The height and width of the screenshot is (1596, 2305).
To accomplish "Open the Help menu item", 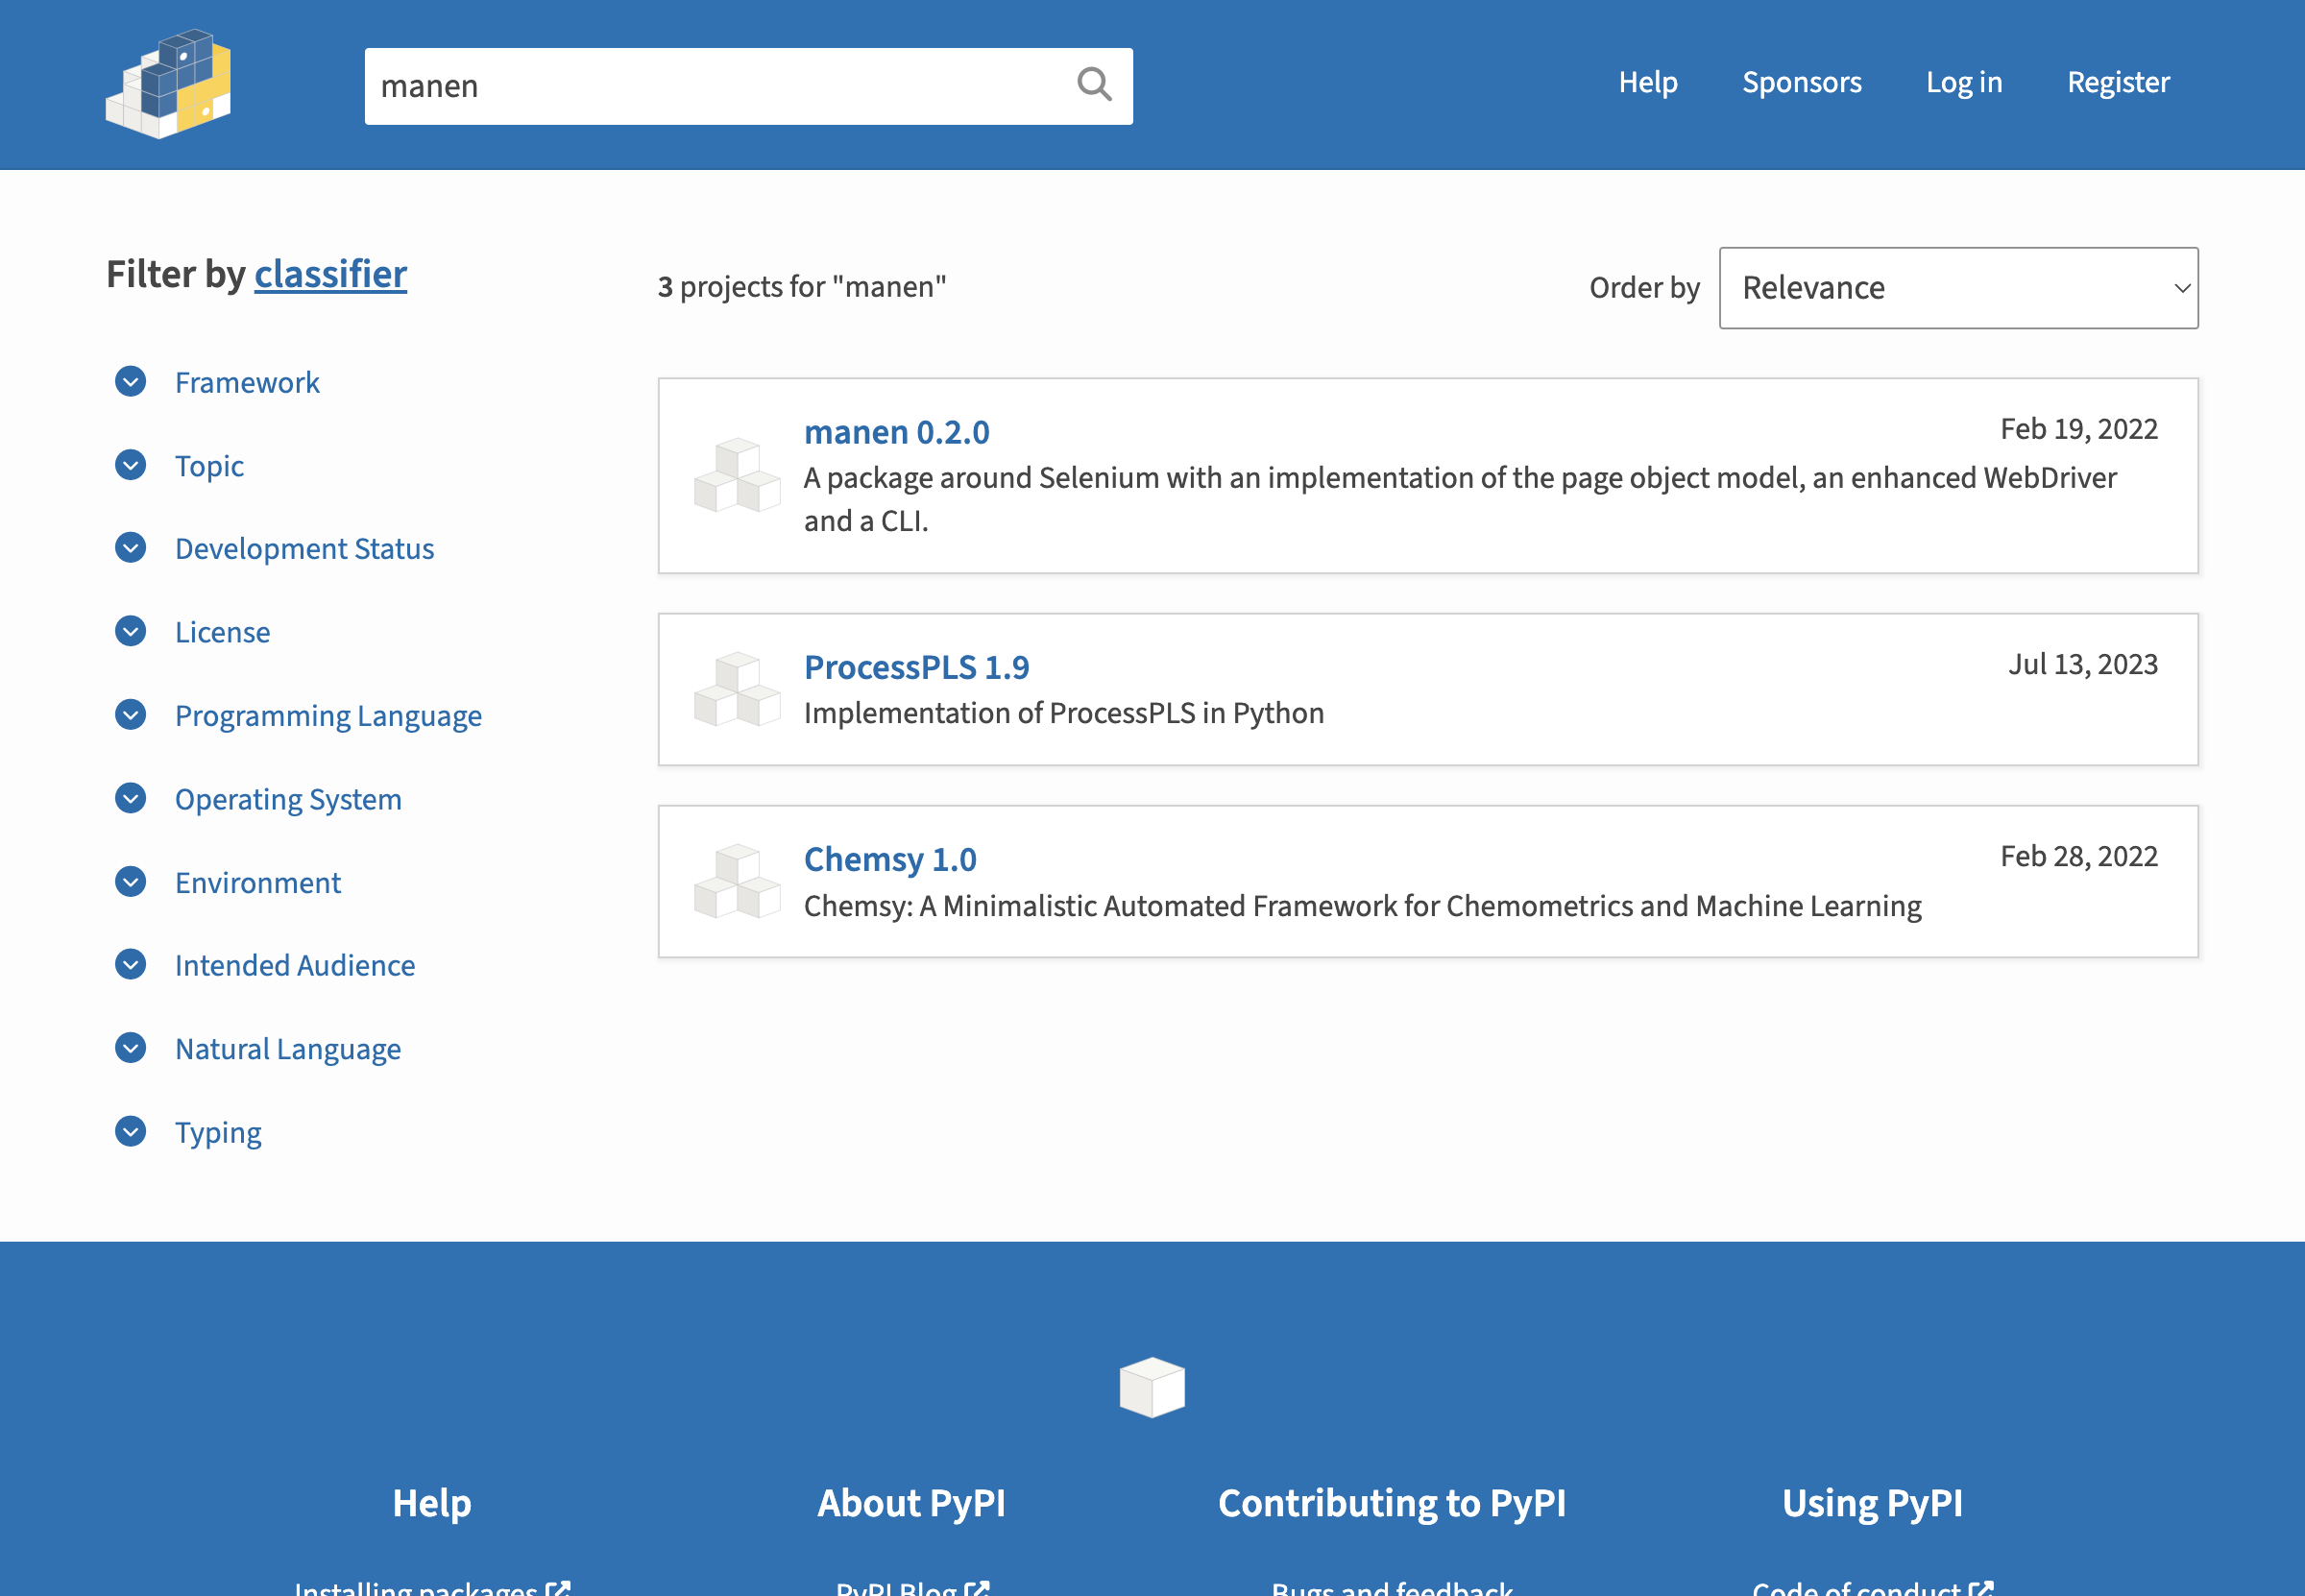I will coord(1647,82).
